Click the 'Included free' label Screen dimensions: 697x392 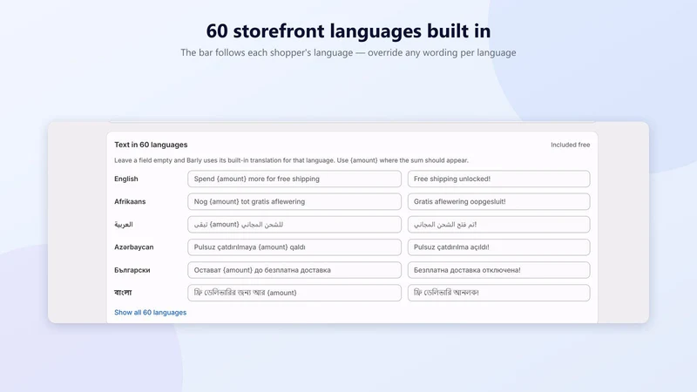(571, 145)
